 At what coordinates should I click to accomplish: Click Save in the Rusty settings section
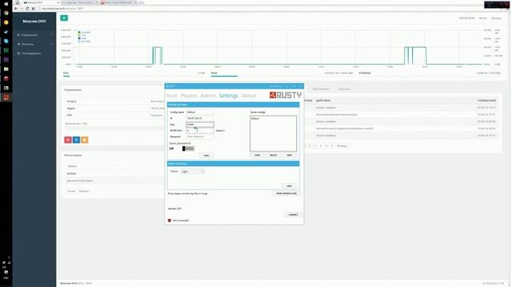click(289, 186)
